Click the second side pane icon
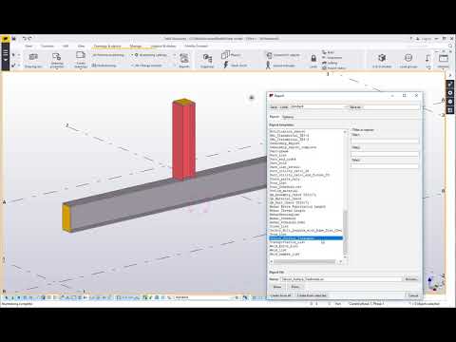 [x=450, y=93]
